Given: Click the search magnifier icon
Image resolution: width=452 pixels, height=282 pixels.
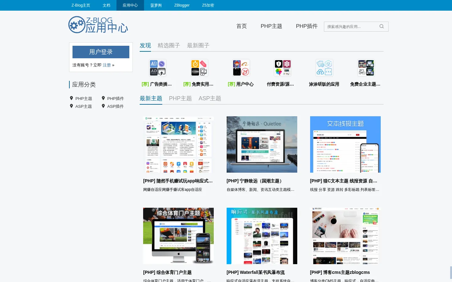Looking at the screenshot, I should pyautogui.click(x=382, y=26).
